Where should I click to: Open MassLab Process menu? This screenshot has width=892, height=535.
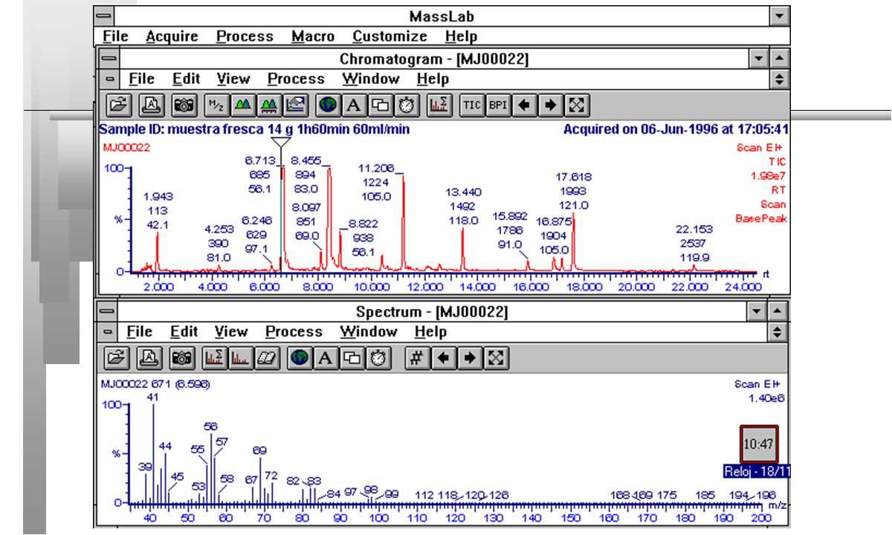coord(245,36)
